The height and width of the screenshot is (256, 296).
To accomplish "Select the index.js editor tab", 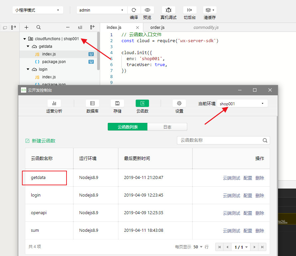I will [x=114, y=28].
